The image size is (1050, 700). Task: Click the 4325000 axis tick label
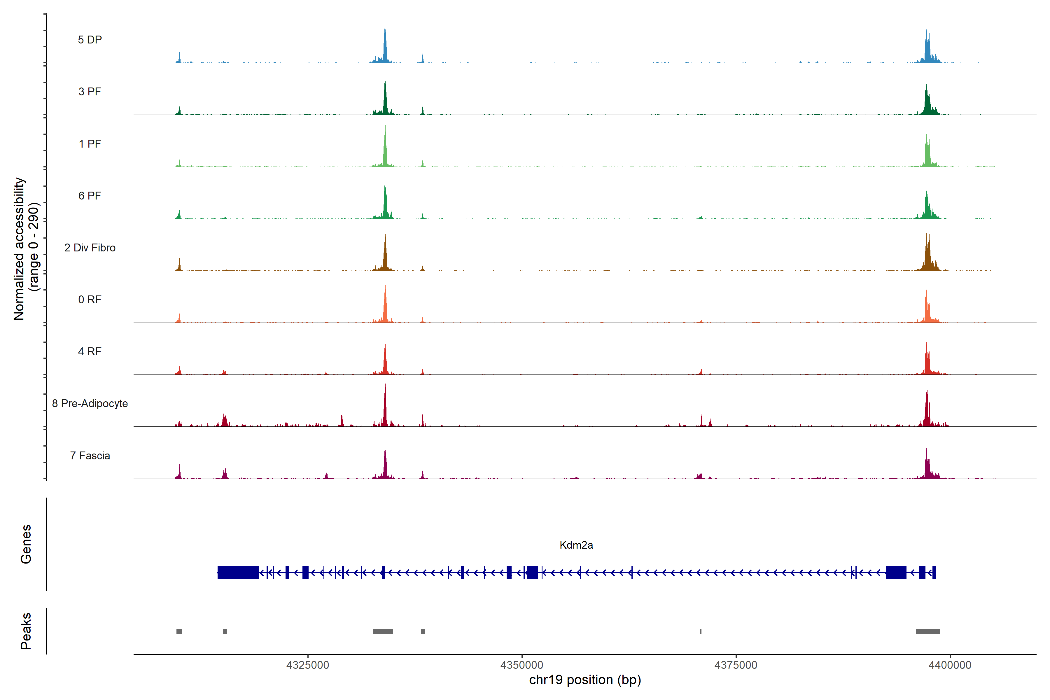[x=308, y=665]
